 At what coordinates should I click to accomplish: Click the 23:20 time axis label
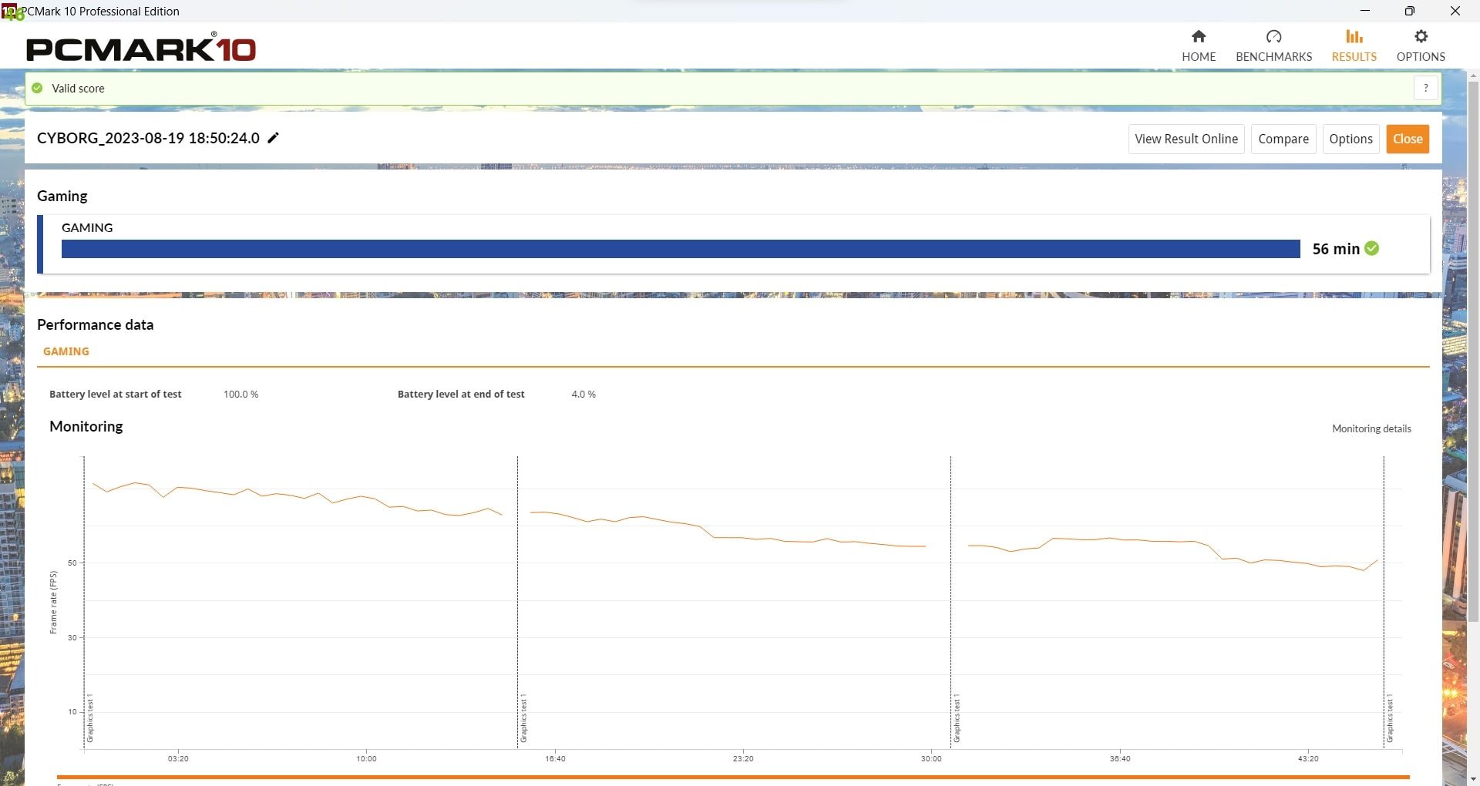[743, 759]
